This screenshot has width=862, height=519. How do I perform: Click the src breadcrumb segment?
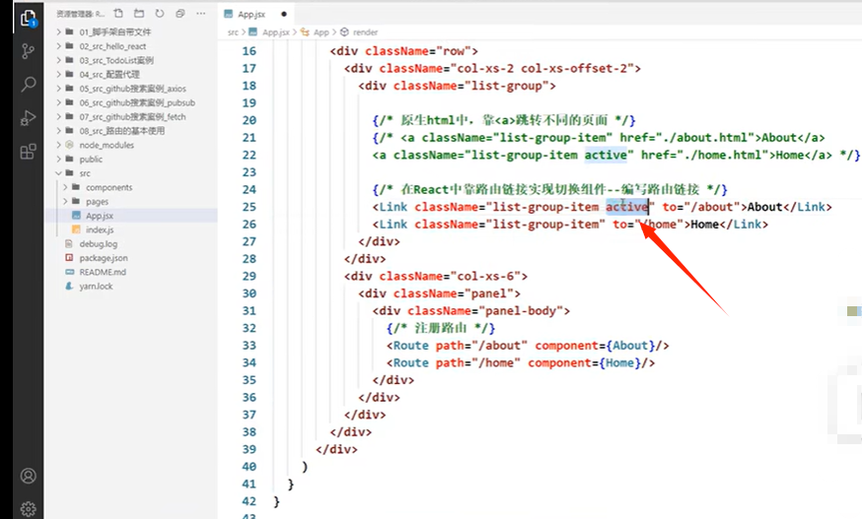[x=233, y=32]
